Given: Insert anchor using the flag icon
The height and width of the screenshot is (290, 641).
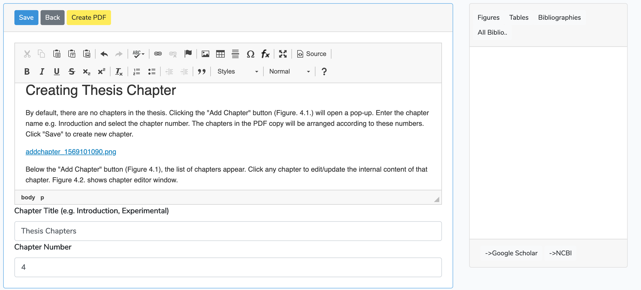Looking at the screenshot, I should tap(188, 54).
